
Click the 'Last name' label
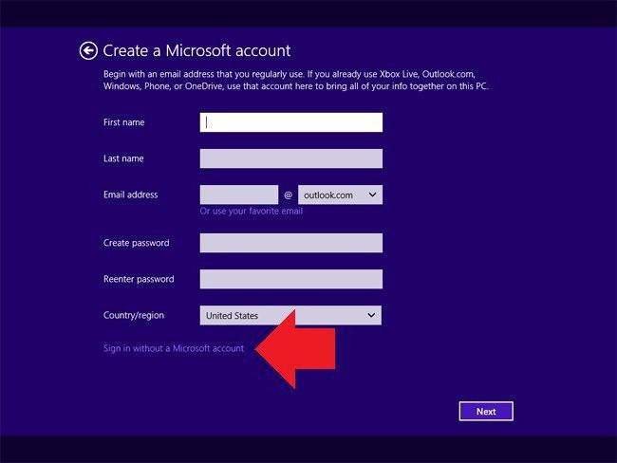123,158
